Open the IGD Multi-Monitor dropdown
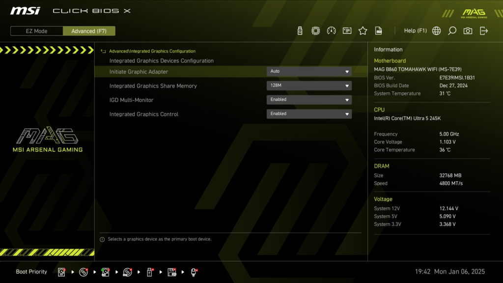Screen dimensions: 503x283 (308, 99)
